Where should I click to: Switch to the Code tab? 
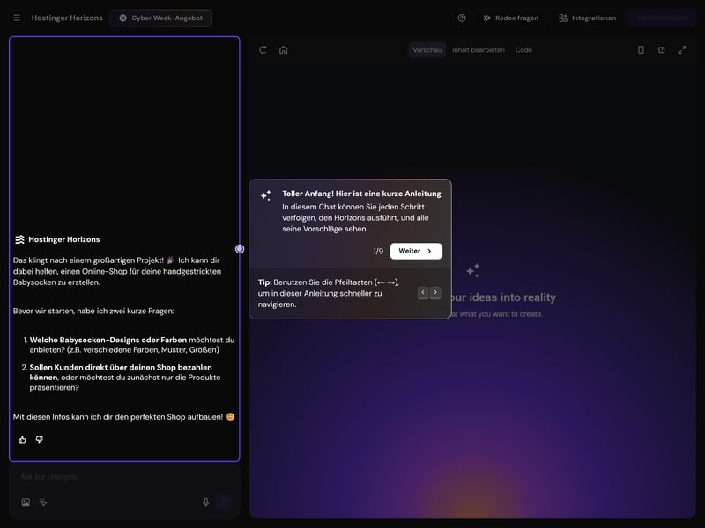tap(523, 50)
